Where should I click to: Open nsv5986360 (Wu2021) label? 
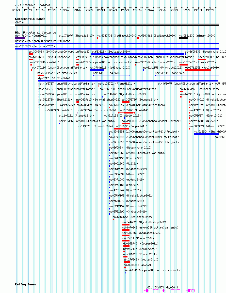coord(91,105)
